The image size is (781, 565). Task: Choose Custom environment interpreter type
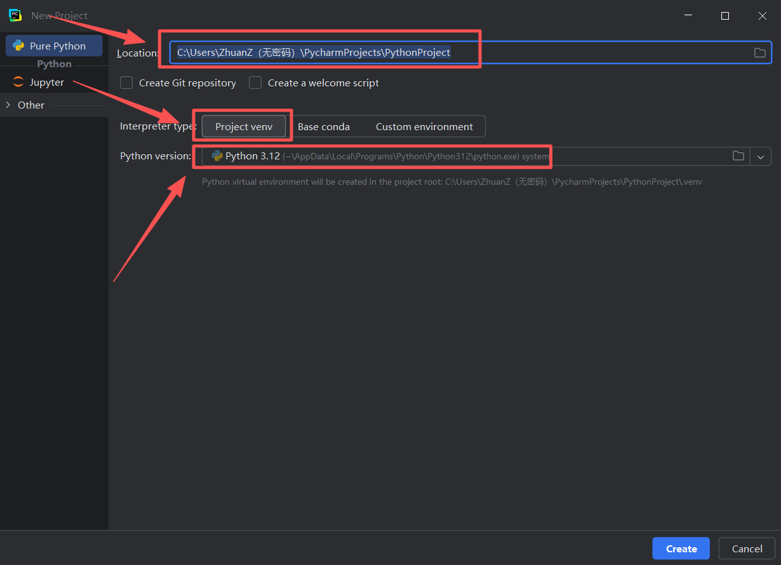click(424, 126)
